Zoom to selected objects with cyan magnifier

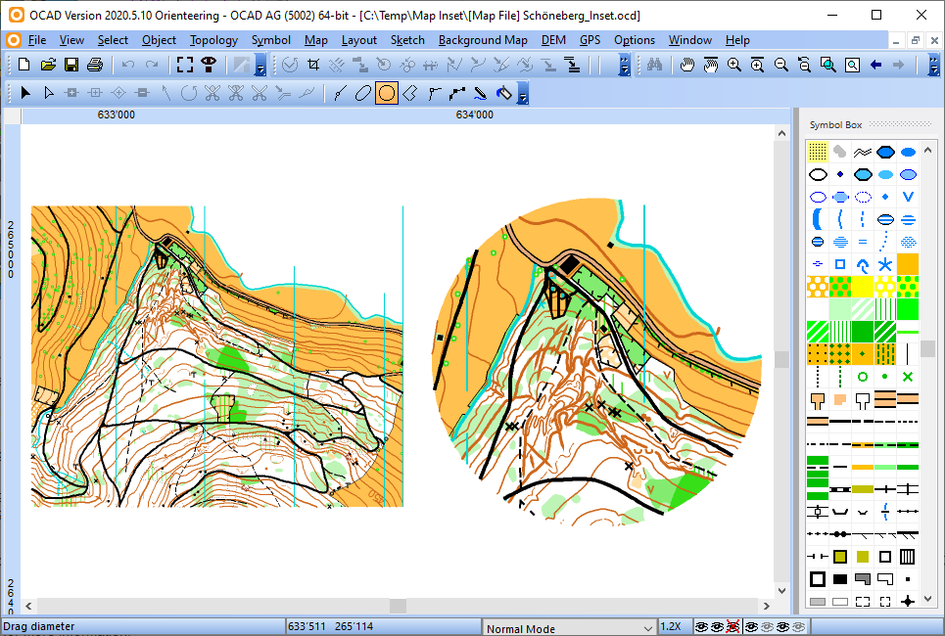coord(828,65)
